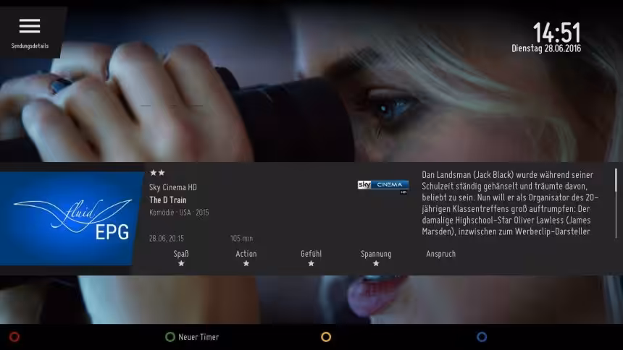Click the fluid EPG thumbnail image
623x350 pixels.
(x=70, y=218)
